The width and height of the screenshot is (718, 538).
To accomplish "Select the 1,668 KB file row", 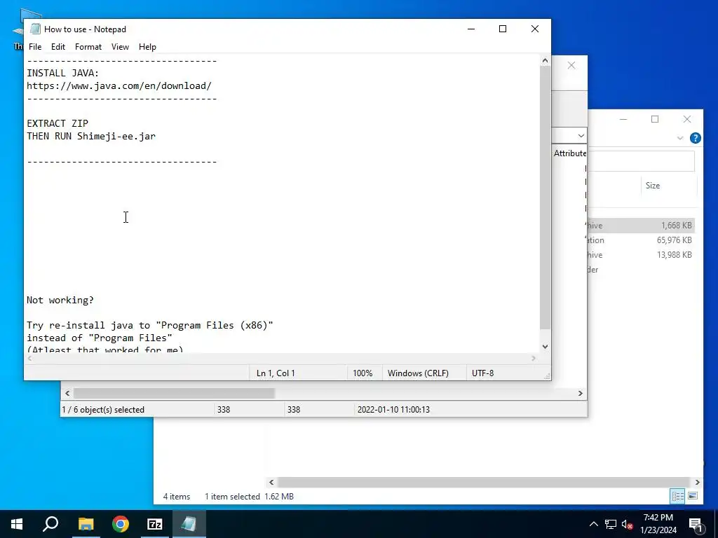I will (x=641, y=226).
